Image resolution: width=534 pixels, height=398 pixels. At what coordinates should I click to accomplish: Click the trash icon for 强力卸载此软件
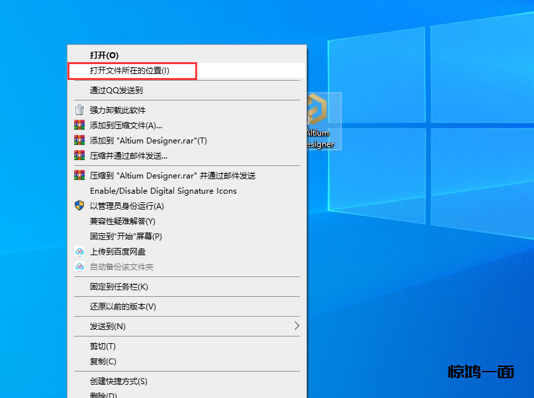pyautogui.click(x=79, y=110)
